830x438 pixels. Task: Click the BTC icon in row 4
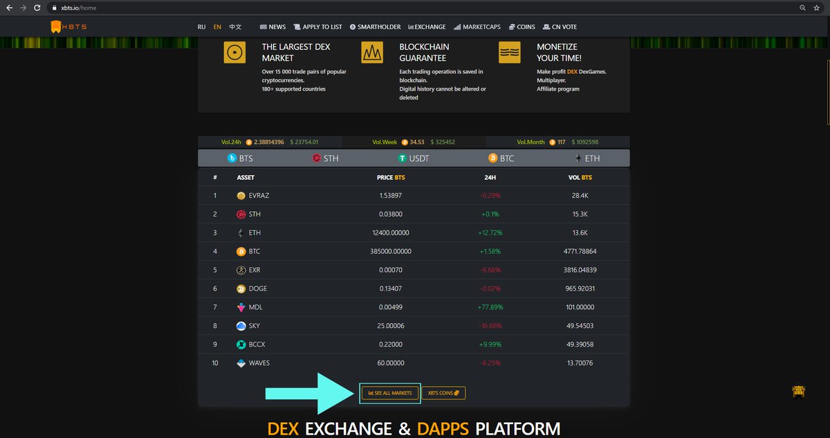click(241, 252)
